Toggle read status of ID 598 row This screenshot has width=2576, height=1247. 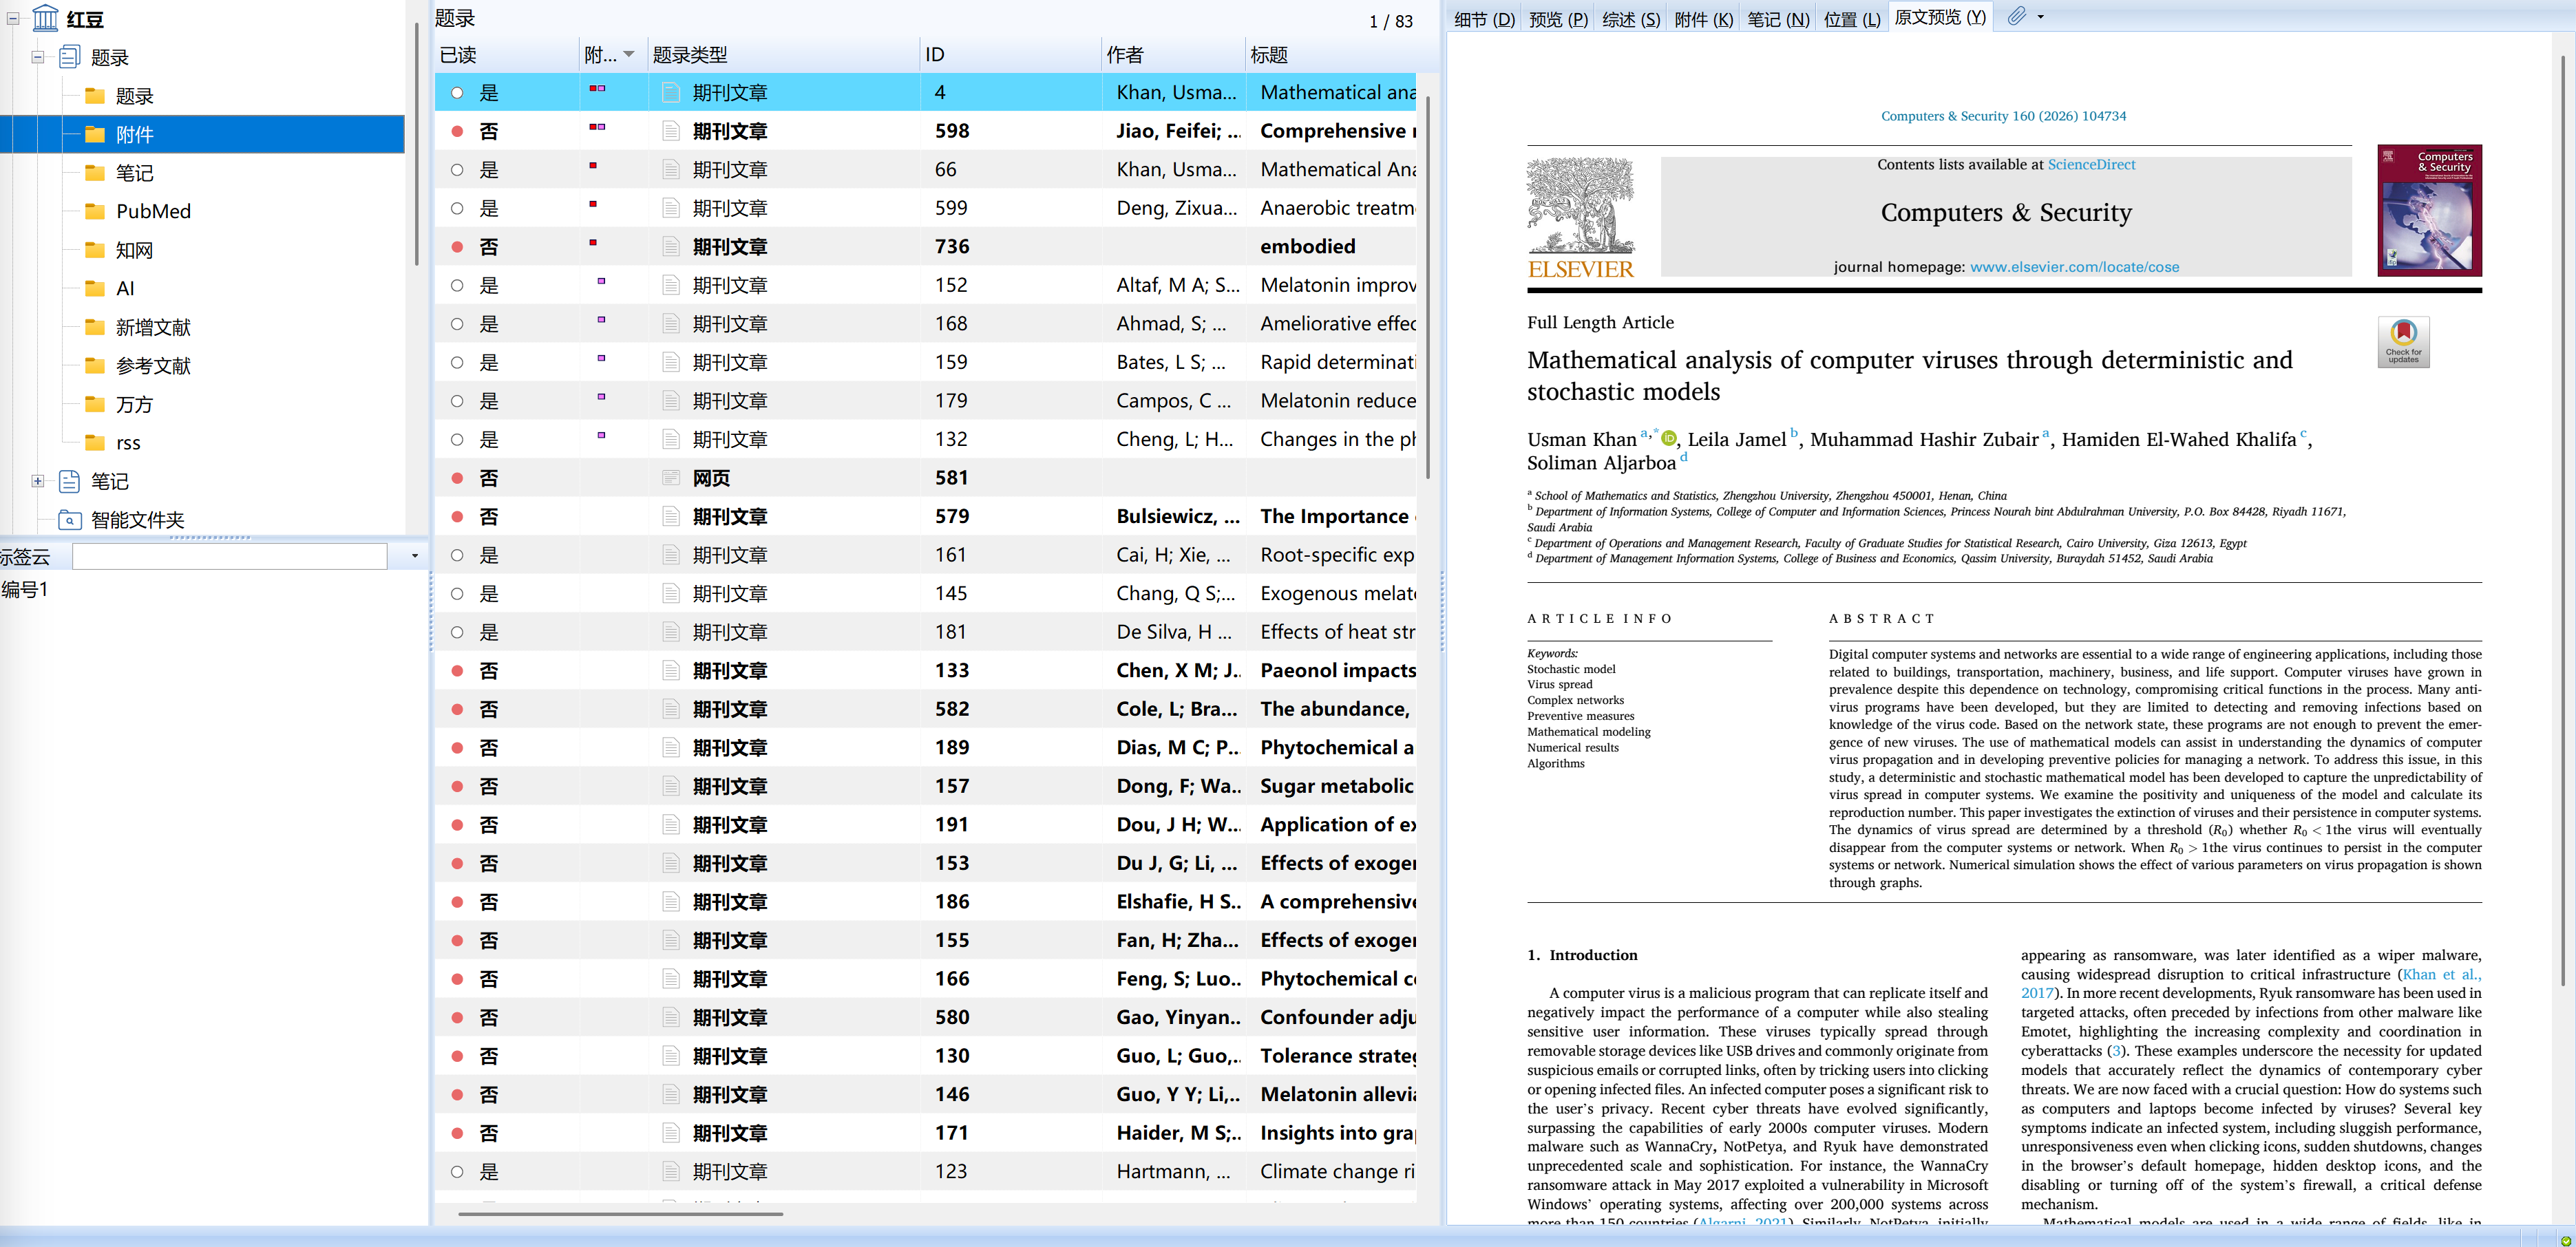click(x=457, y=131)
